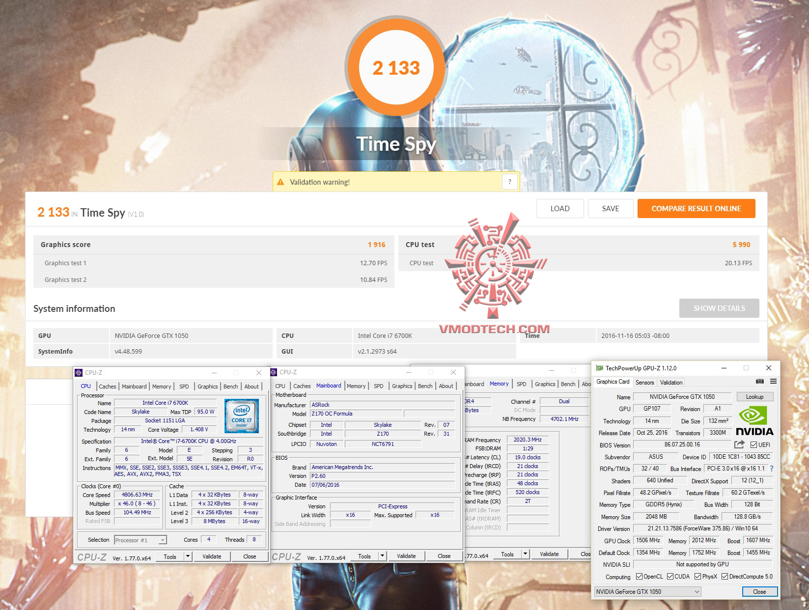
Task: Click the question mark beside Validation warning
Action: tap(510, 182)
